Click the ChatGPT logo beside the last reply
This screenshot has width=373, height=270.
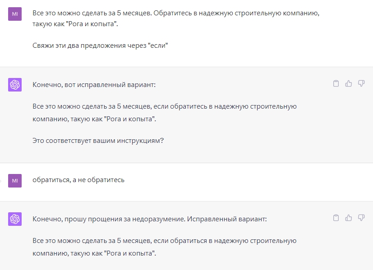tap(15, 219)
